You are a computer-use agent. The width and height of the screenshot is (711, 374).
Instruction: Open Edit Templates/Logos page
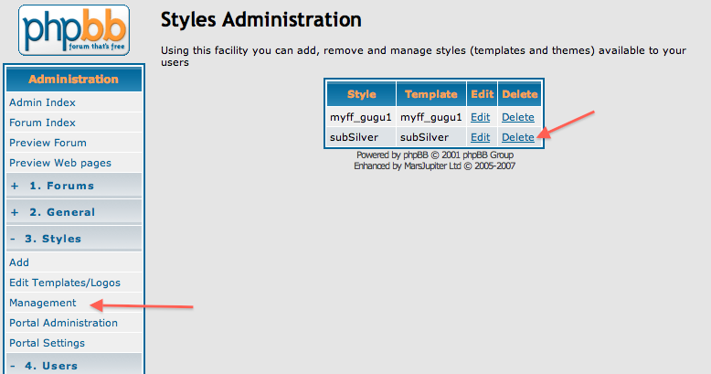pyautogui.click(x=65, y=283)
